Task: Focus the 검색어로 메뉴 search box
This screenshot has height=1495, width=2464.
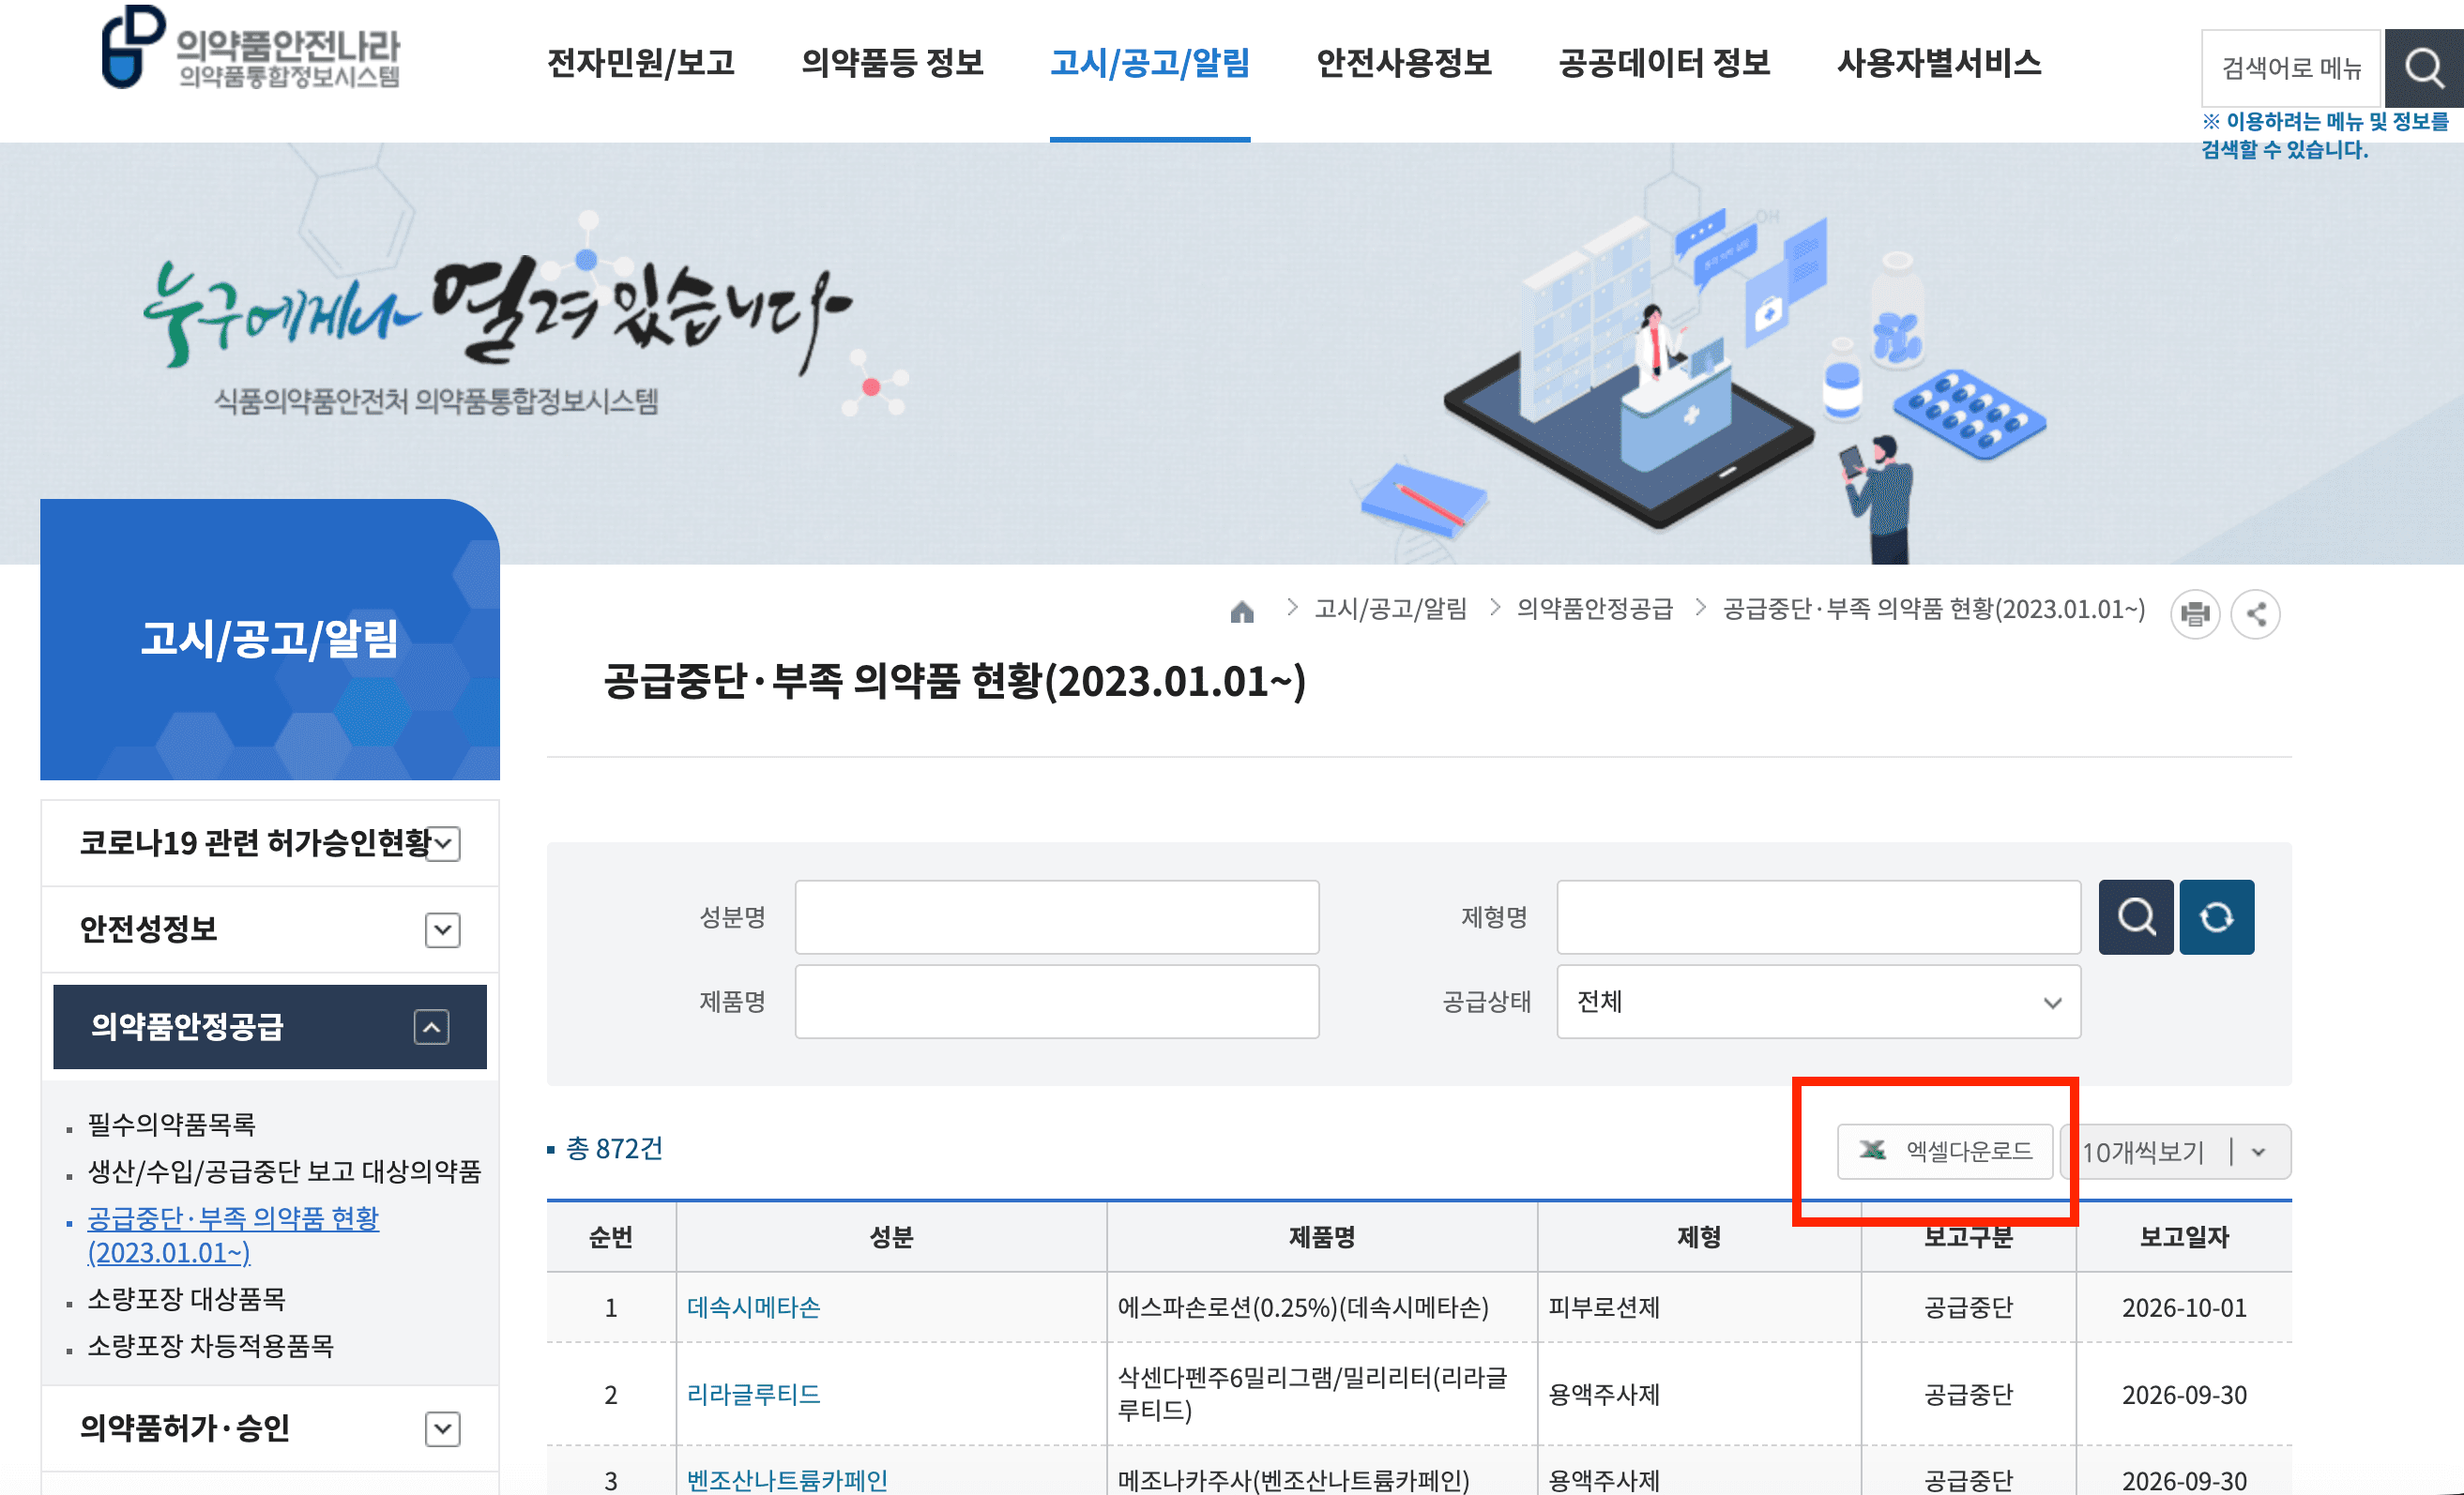Action: click(2292, 68)
